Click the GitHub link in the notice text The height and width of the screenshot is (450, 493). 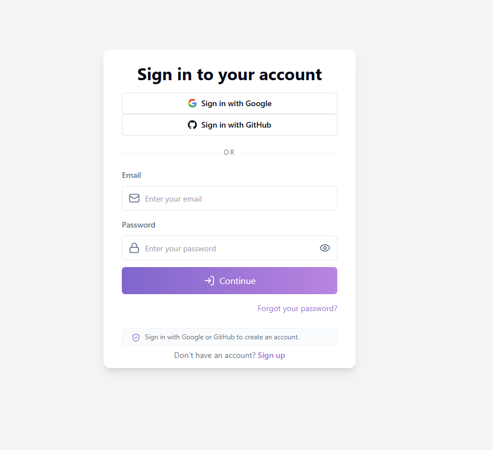pos(223,337)
